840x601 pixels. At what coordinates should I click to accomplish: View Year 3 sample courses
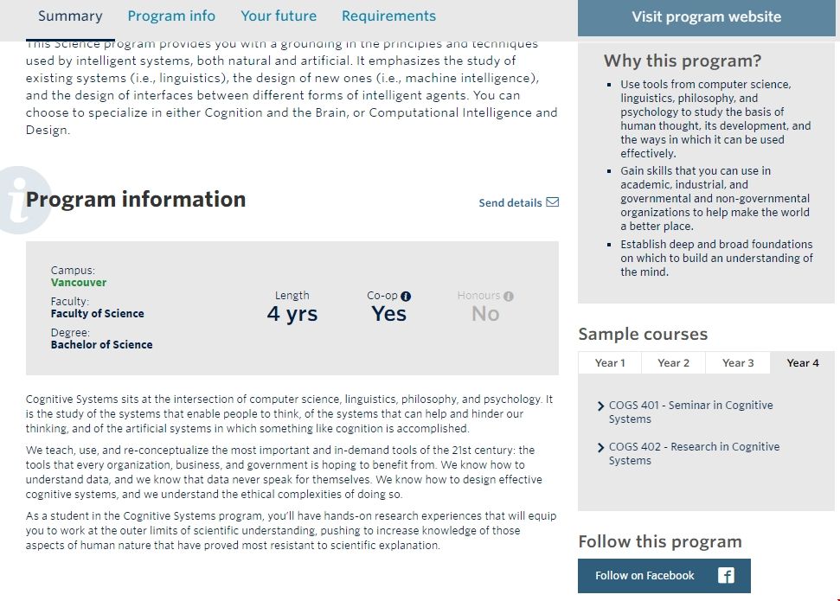coord(738,363)
